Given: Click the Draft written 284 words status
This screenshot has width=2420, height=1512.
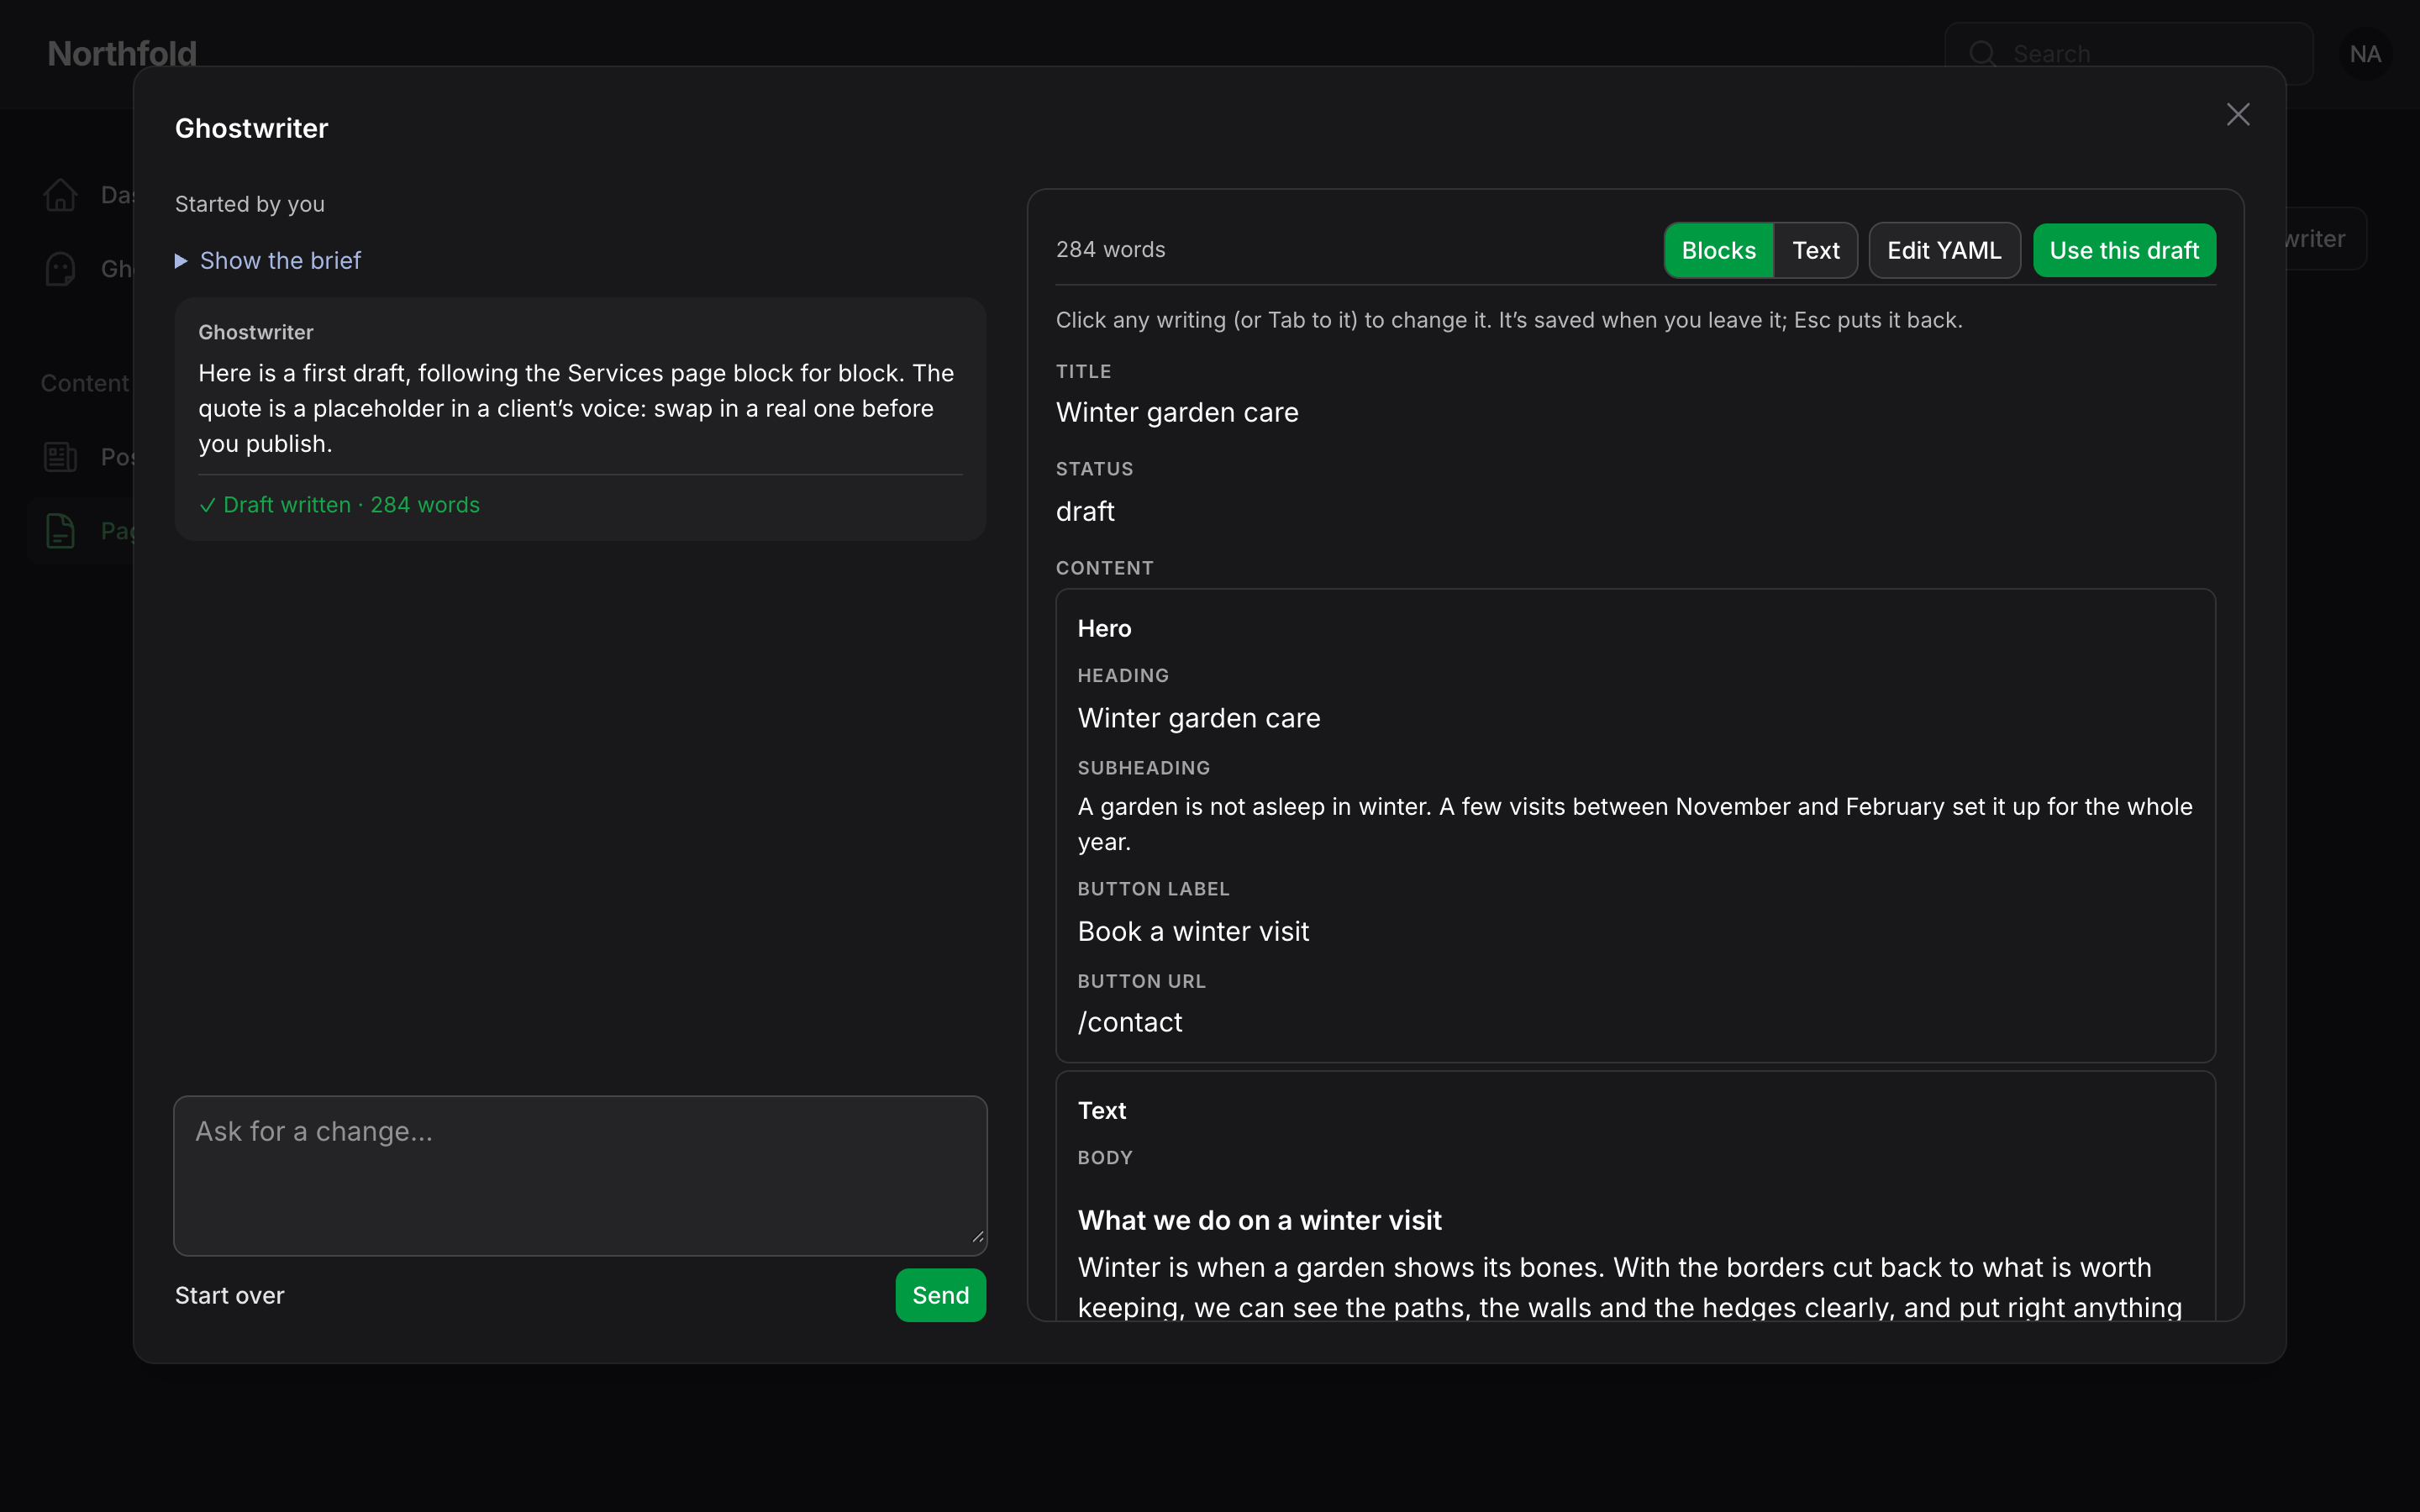Looking at the screenshot, I should point(339,505).
